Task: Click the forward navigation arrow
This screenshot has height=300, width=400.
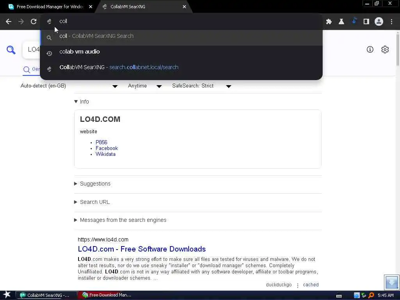Action: (21, 21)
